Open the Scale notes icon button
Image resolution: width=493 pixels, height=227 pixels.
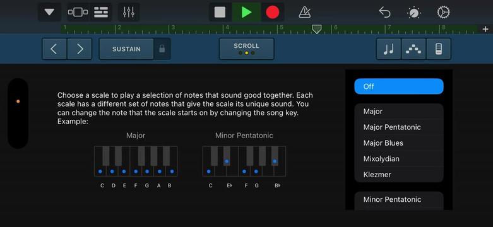click(x=389, y=49)
